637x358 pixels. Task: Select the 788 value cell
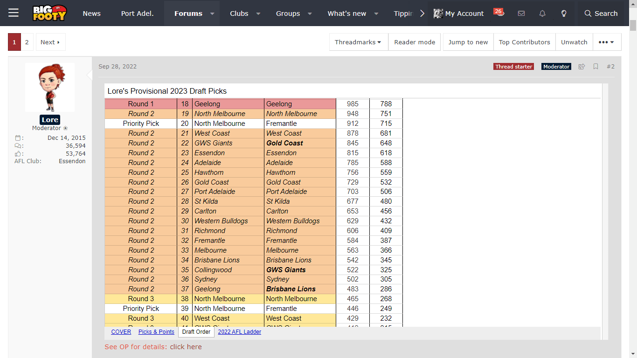point(386,104)
